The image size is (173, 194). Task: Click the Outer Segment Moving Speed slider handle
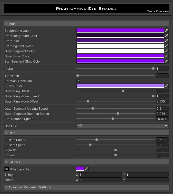tap(93, 108)
